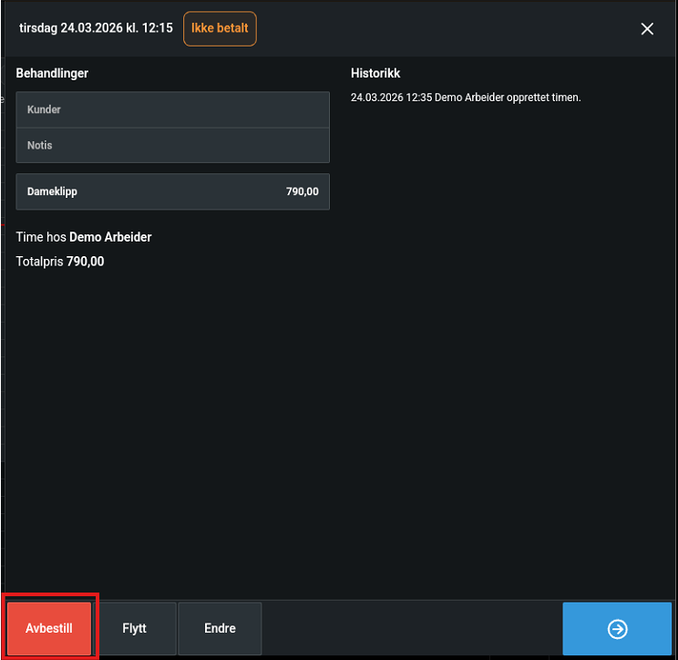
Task: Click the Time hos label text
Action: coord(41,237)
